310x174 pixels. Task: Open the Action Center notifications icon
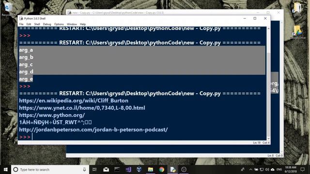click(302, 170)
